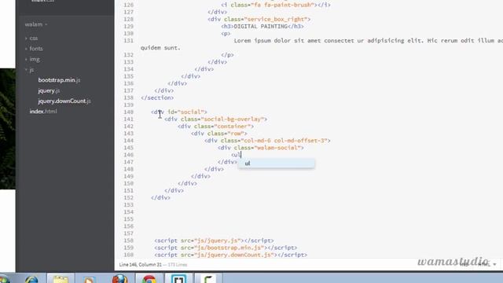This screenshot has height=283, width=503.
Task: Click 'col-md-6 col-md-offset-3' class value
Action: 284,141
